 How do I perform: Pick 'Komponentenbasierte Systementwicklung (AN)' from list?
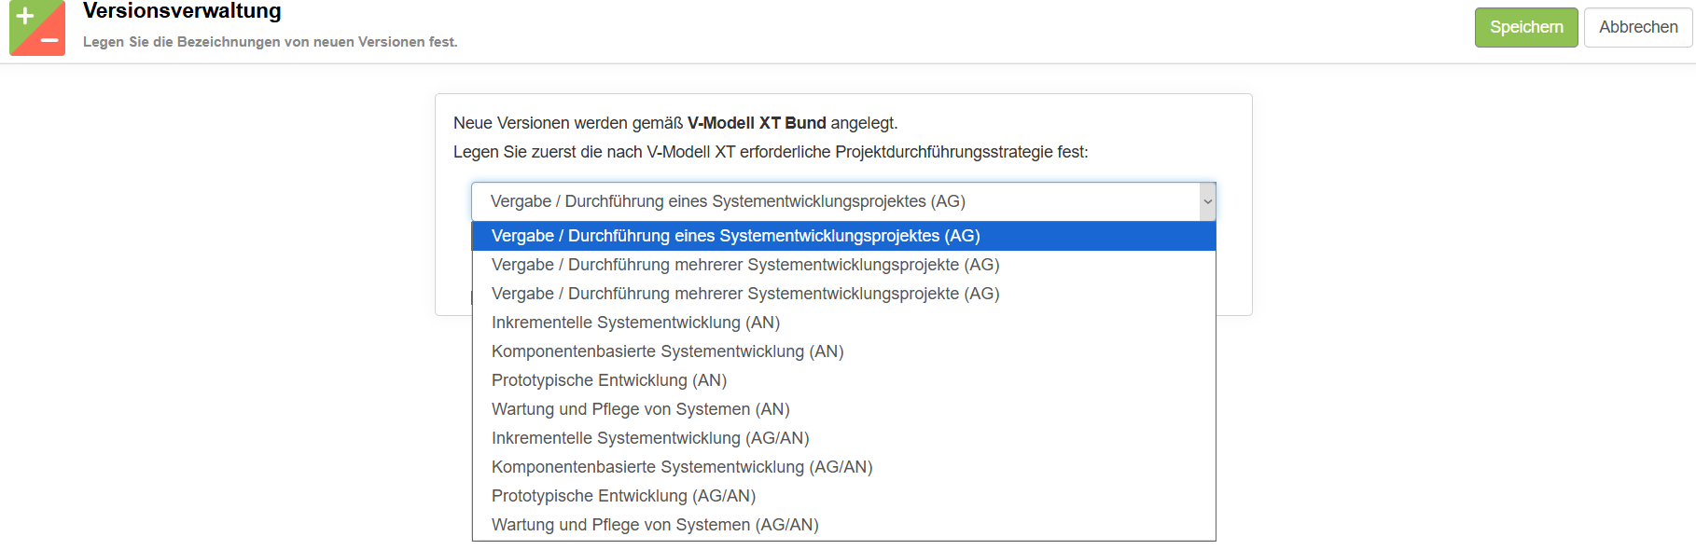(x=667, y=351)
